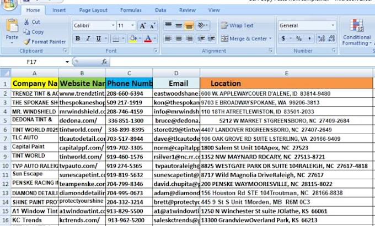The height and width of the screenshot is (226, 375).
Task: Select the Format Painter brush
Action: [27, 42]
